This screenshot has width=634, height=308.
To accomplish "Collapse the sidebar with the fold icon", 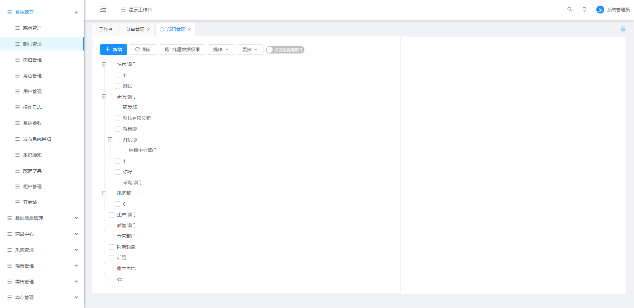I will click(x=103, y=9).
